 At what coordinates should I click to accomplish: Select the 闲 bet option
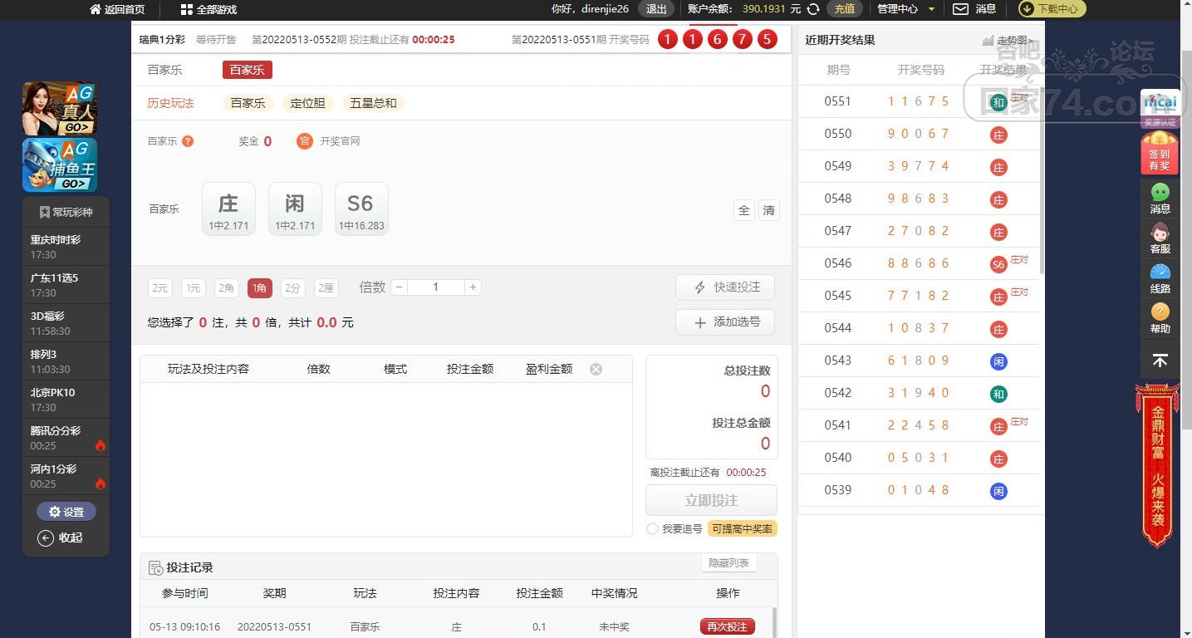295,209
